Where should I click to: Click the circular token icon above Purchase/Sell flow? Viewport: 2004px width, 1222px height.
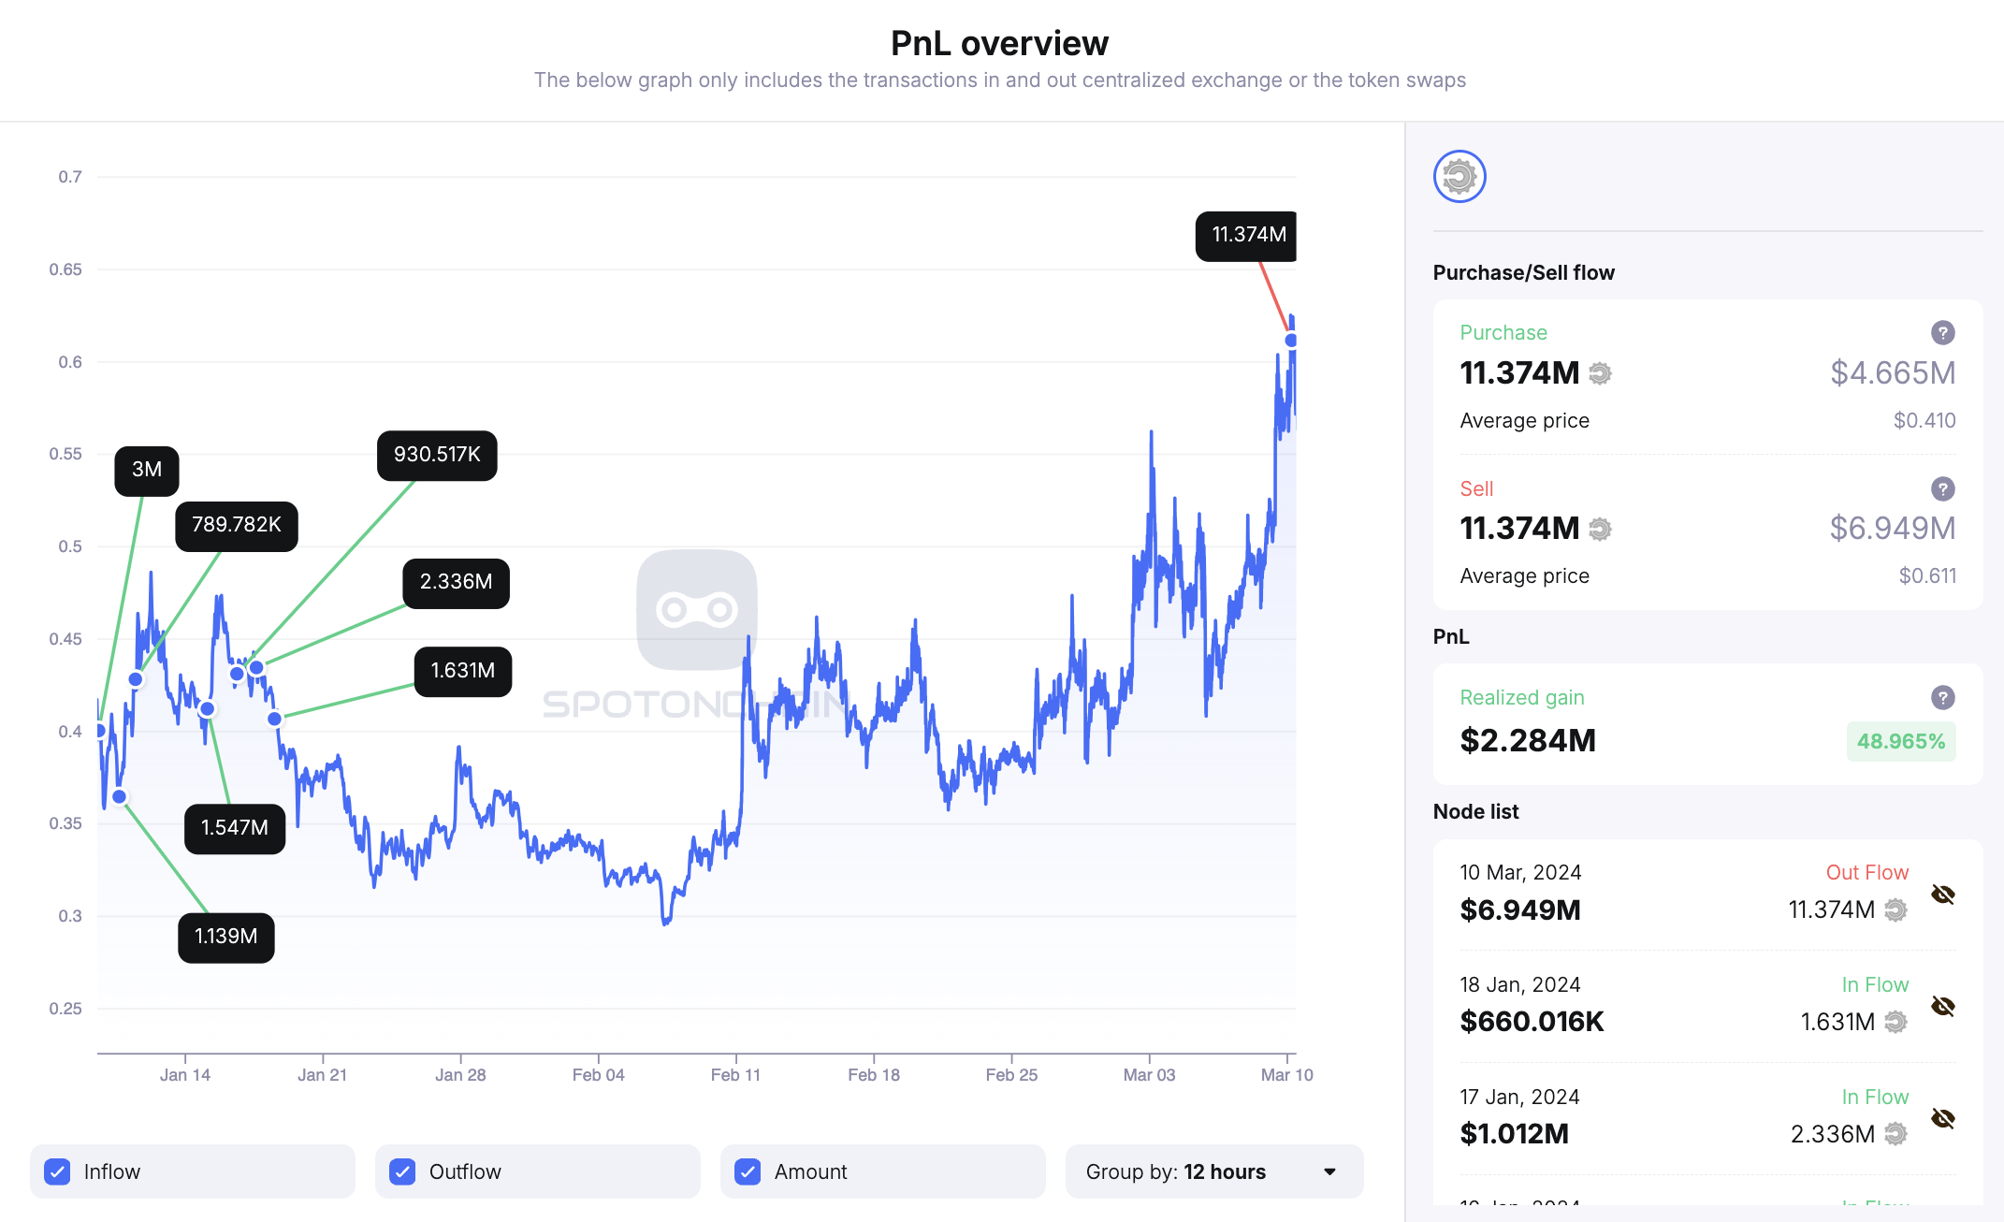(1459, 176)
